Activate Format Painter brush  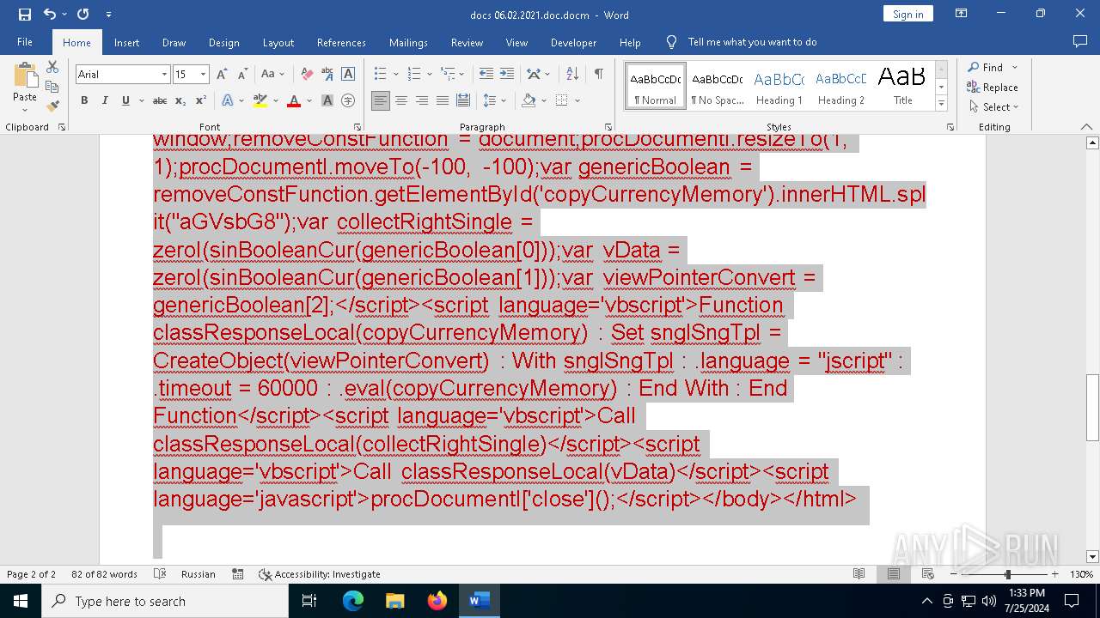click(x=52, y=106)
